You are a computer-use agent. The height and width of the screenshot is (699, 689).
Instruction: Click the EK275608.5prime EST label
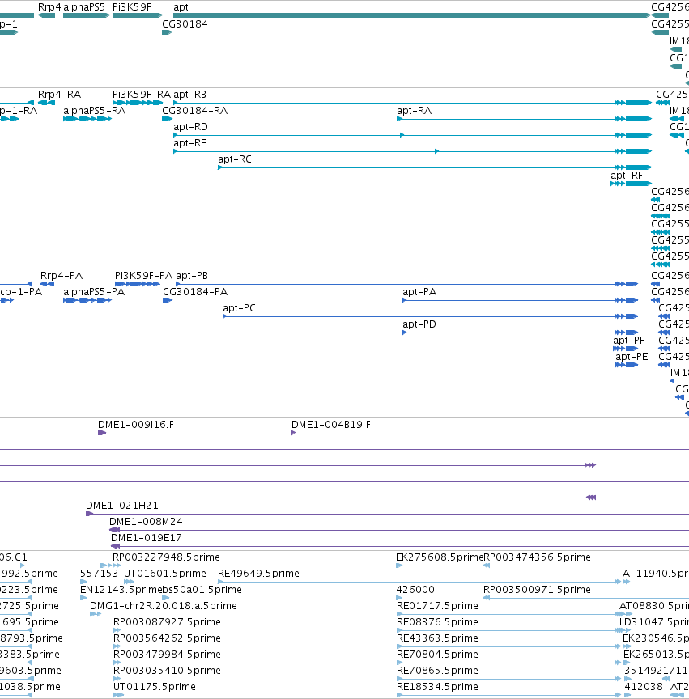point(440,557)
